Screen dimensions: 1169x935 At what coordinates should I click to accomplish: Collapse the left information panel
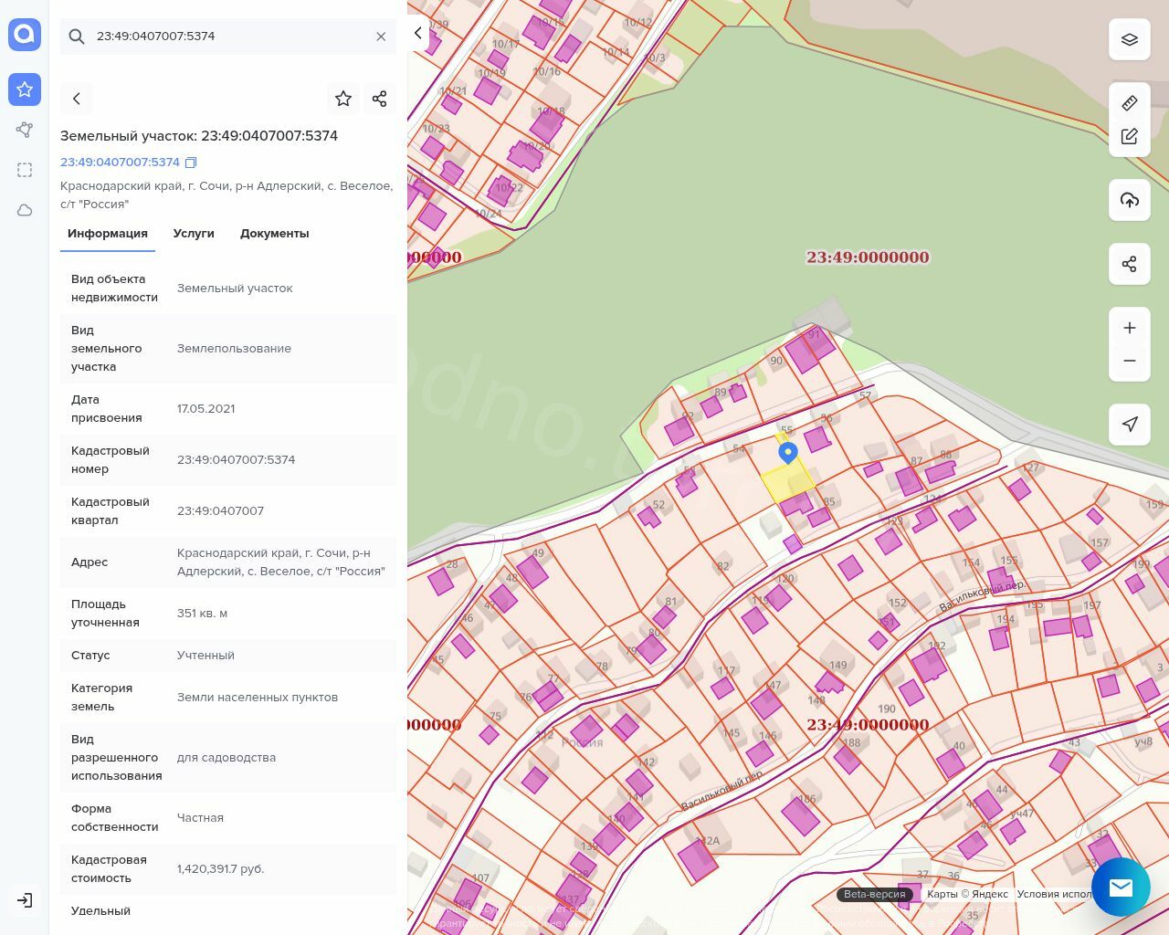[x=417, y=33]
